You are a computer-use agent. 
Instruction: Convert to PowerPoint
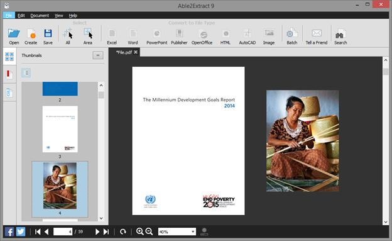coord(157,36)
